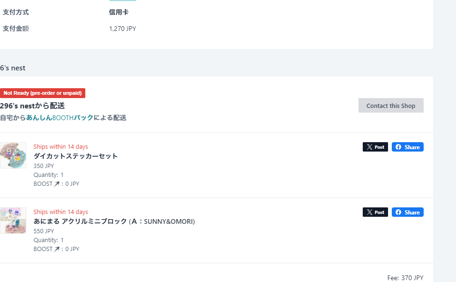
Task: View the sticker set product thumbnail
Action: [13, 155]
